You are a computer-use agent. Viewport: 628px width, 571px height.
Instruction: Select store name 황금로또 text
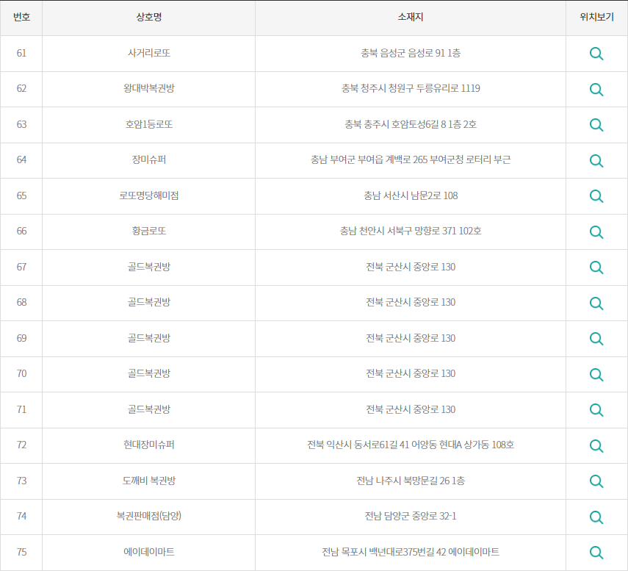pyautogui.click(x=149, y=231)
